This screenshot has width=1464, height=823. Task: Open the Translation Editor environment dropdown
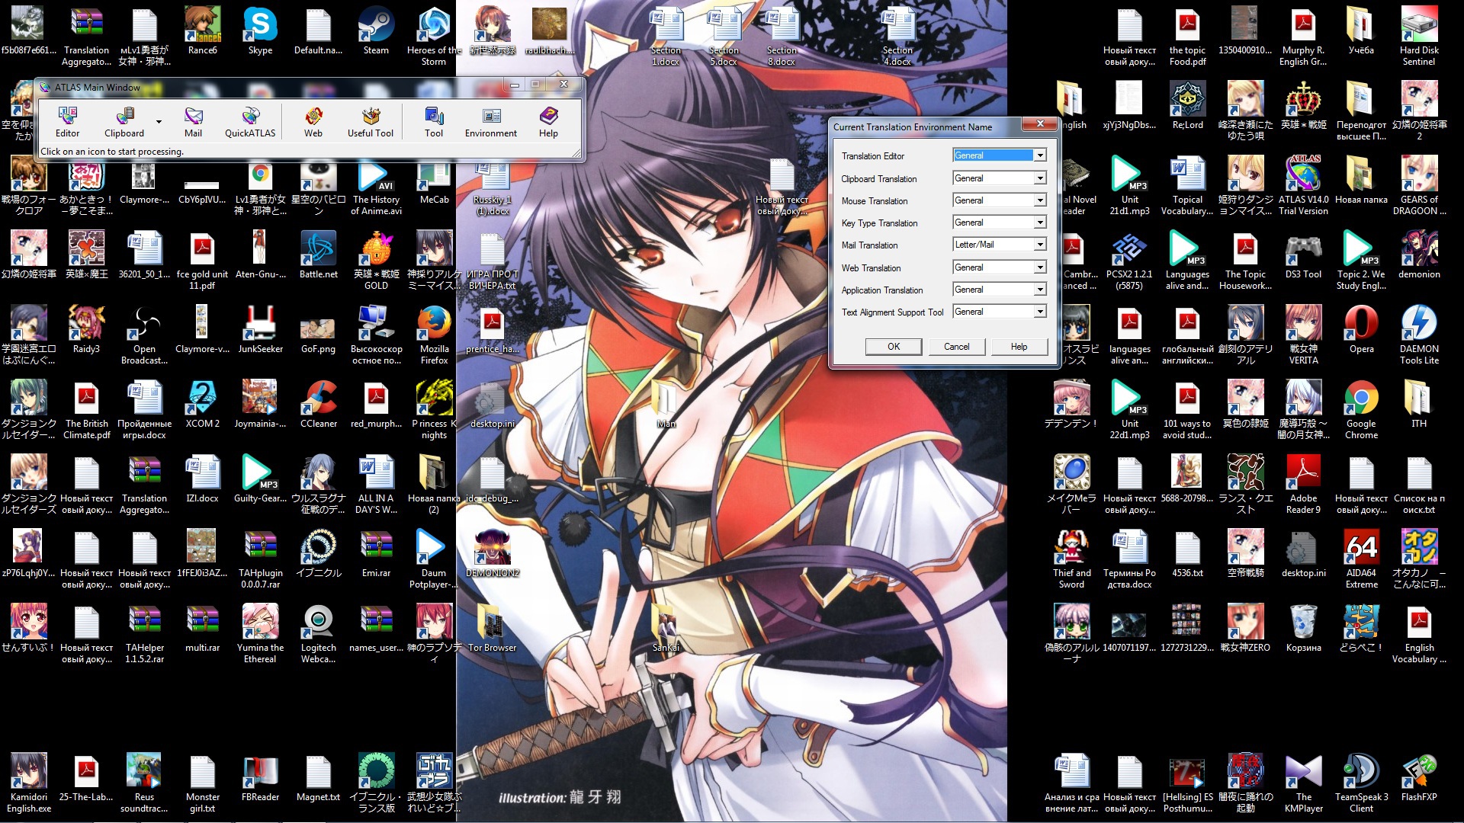[1039, 155]
